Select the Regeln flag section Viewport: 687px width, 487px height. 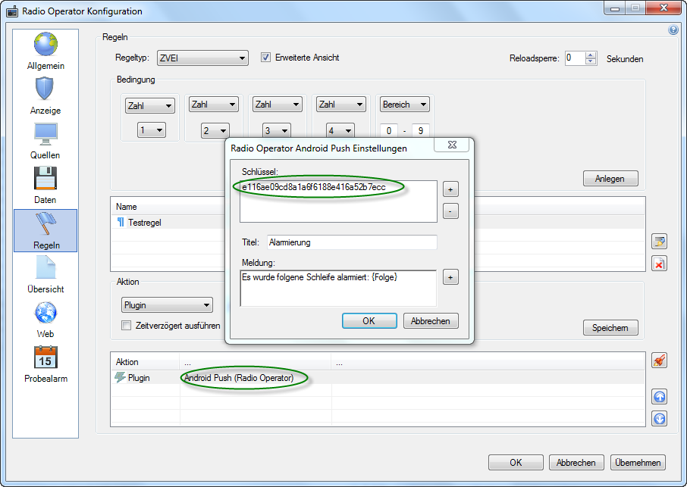pyautogui.click(x=45, y=230)
